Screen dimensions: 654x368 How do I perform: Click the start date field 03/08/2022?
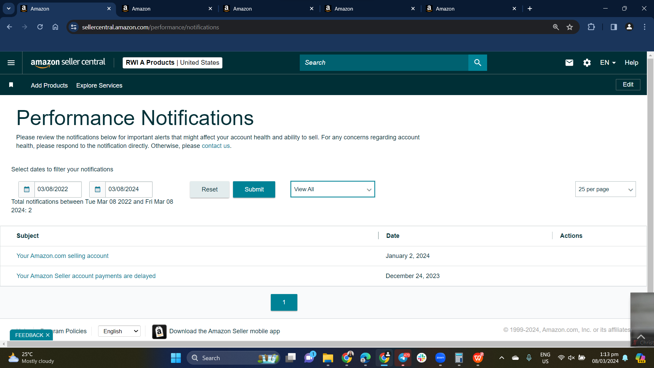click(58, 189)
